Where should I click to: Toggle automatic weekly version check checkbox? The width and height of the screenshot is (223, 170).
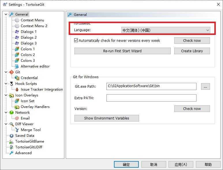coord(76,40)
